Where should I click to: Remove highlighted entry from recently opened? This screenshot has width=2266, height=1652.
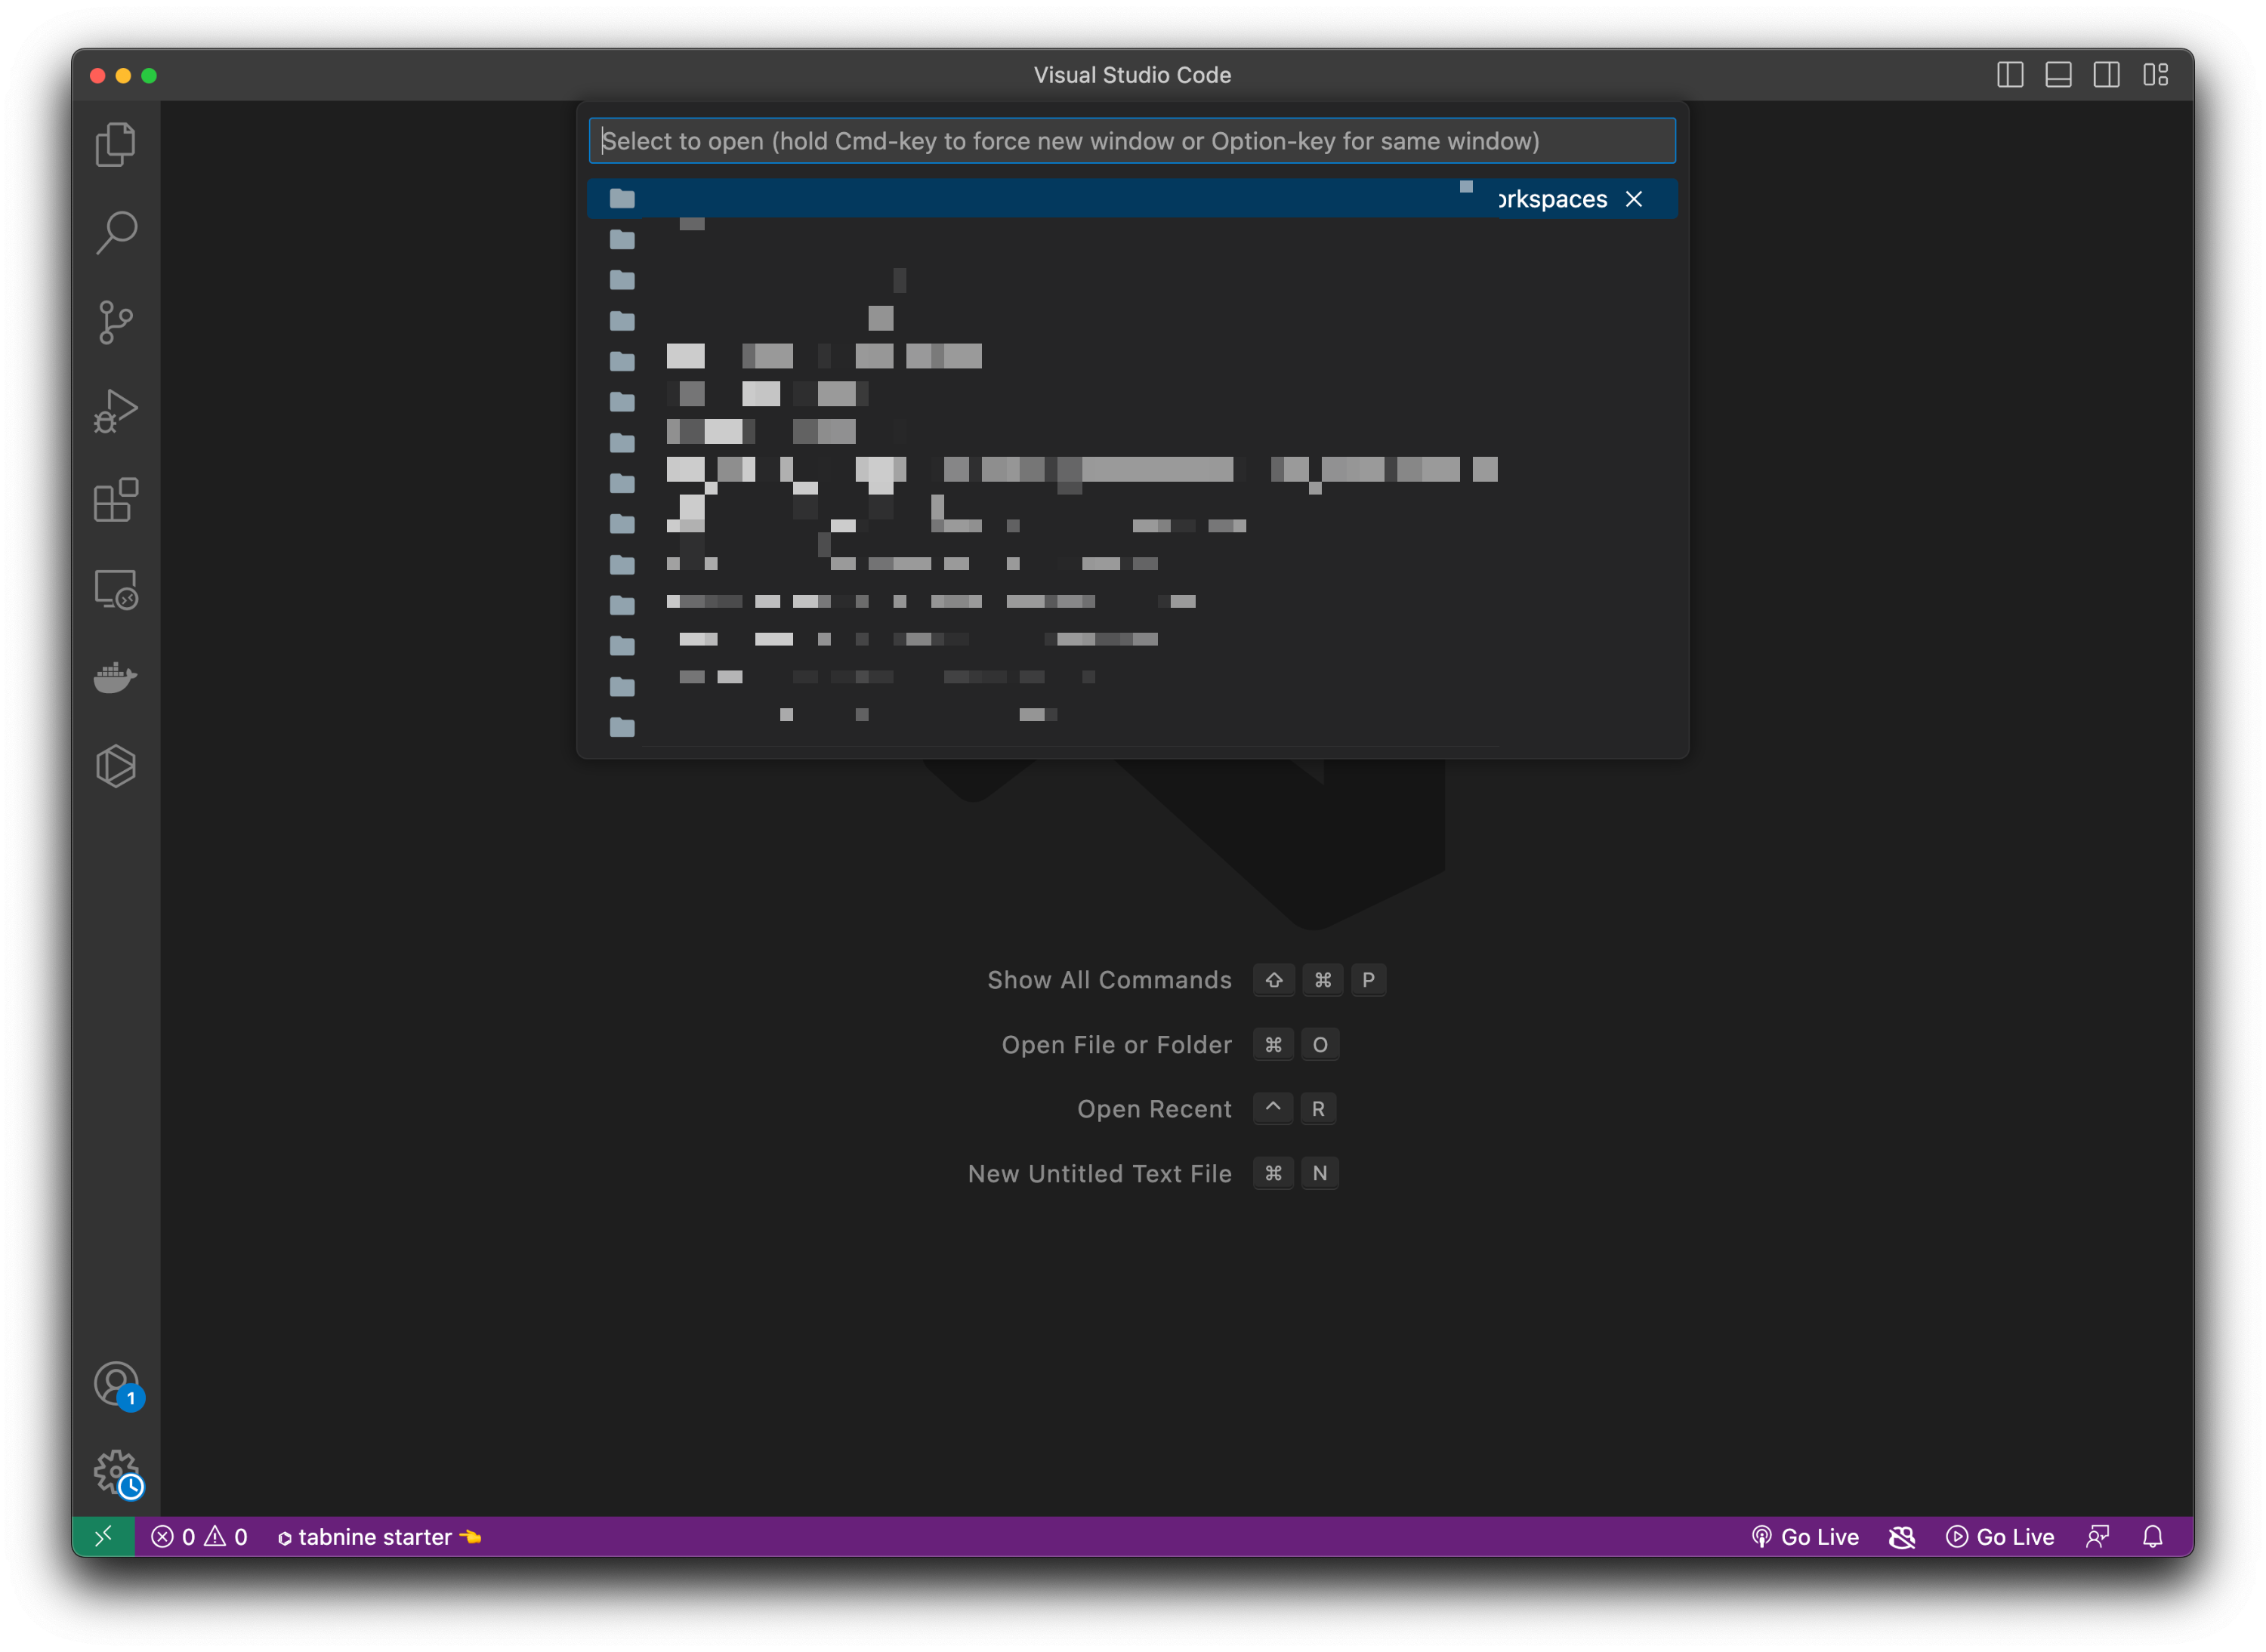(1634, 199)
